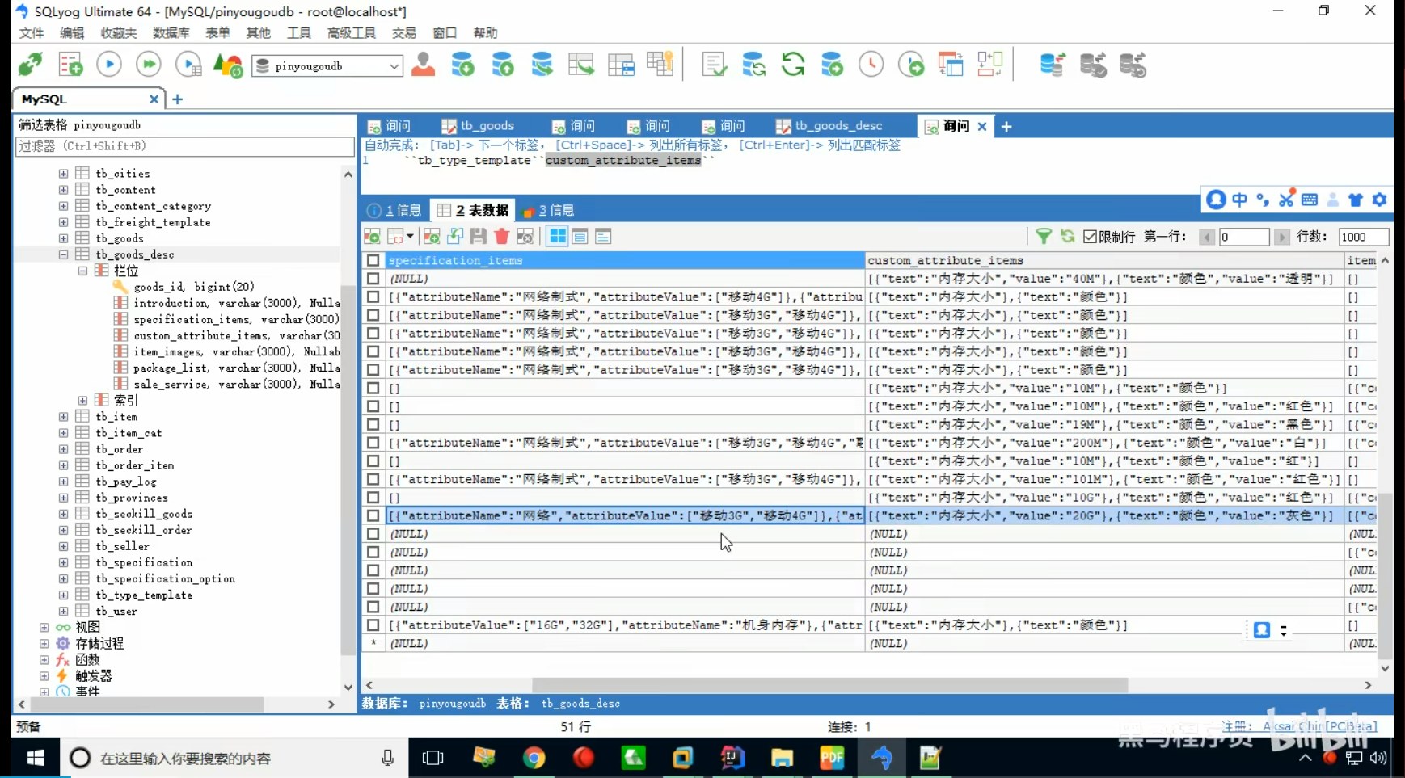This screenshot has height=778, width=1405.
Task: Switch to form view mode icon
Action: pos(580,236)
